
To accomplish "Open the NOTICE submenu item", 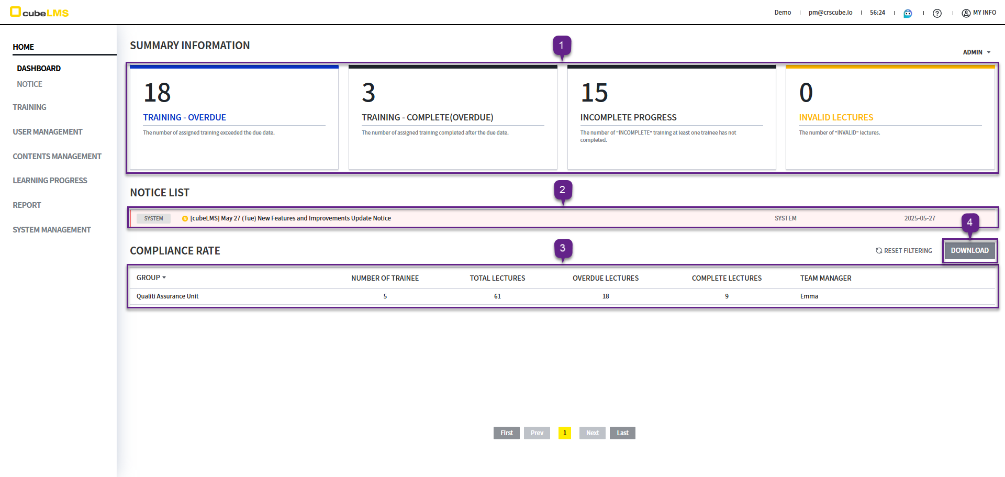I will (29, 84).
